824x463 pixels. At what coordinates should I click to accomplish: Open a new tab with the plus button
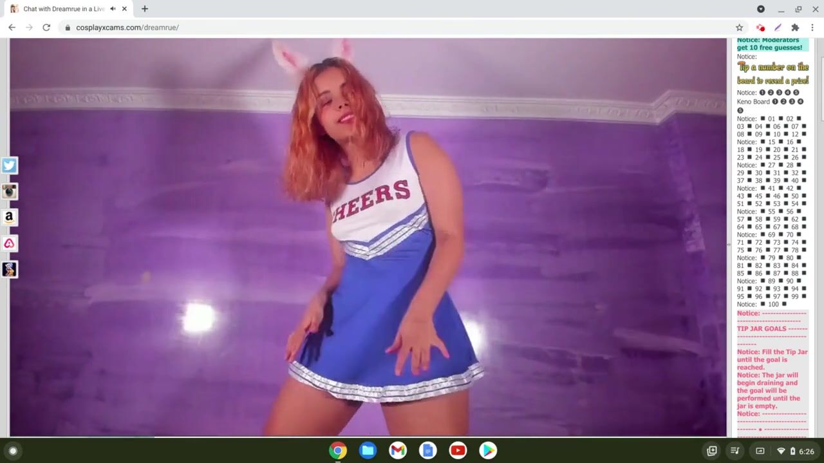coord(145,9)
